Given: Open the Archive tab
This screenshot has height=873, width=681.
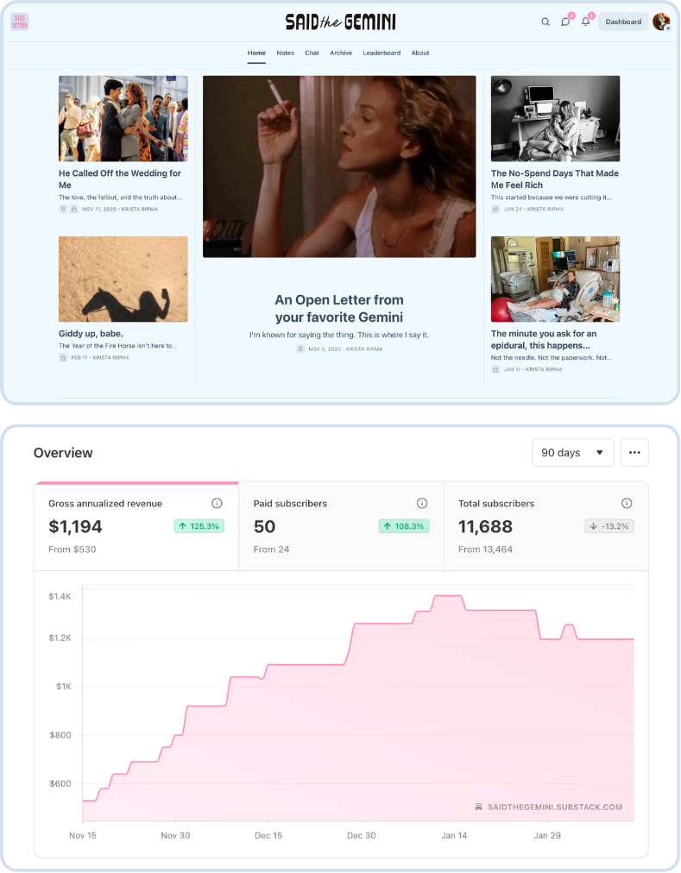Looking at the screenshot, I should [340, 53].
